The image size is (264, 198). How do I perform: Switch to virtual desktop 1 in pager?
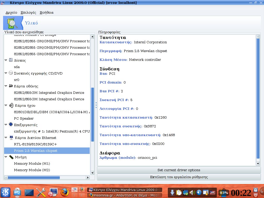click(74, 189)
